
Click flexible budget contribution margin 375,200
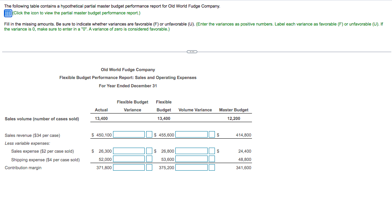(x=167, y=168)
